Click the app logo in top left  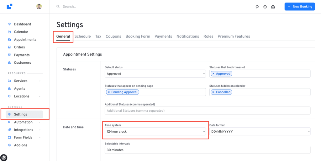click(x=9, y=6)
